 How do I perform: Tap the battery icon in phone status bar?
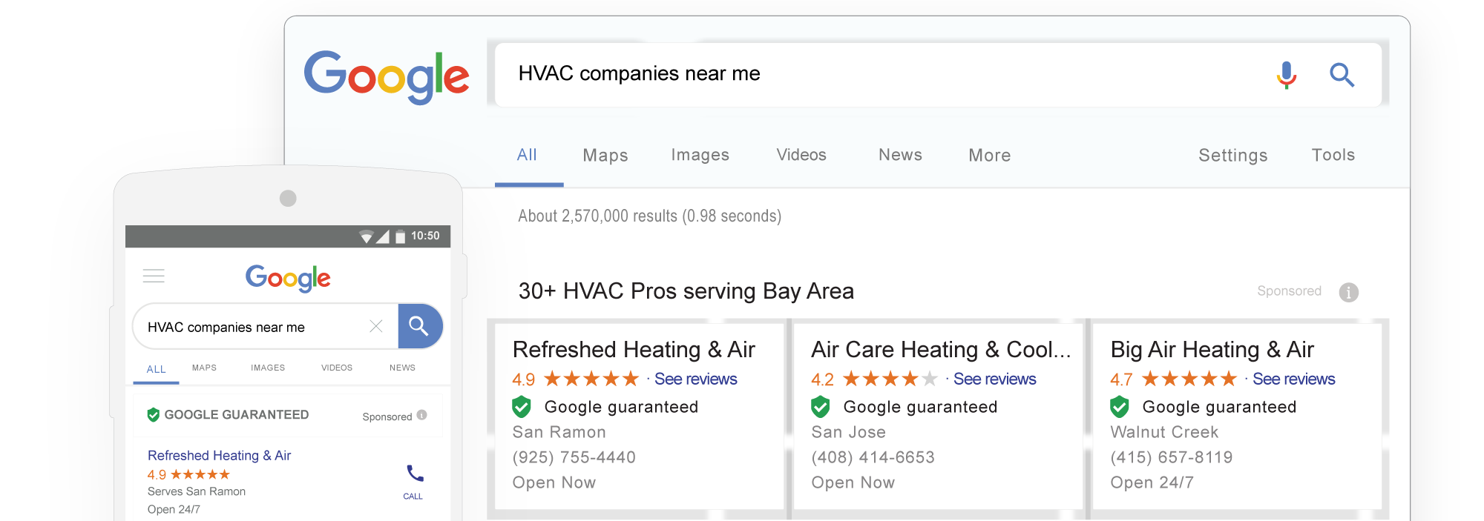(x=400, y=236)
